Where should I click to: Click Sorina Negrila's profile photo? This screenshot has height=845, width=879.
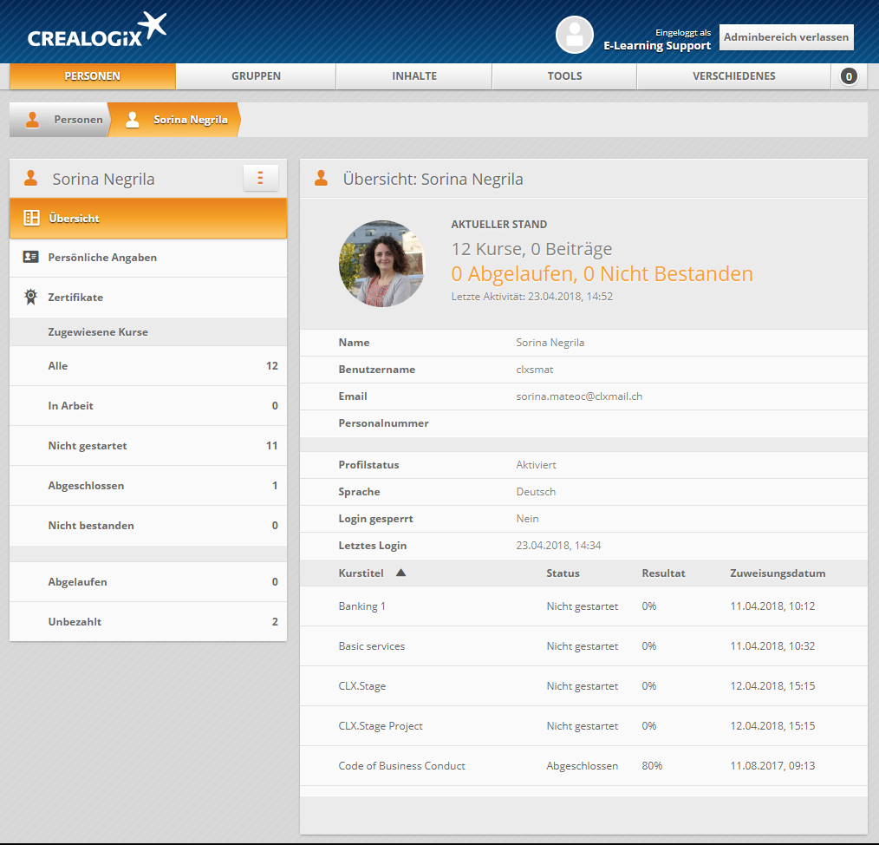(x=381, y=264)
